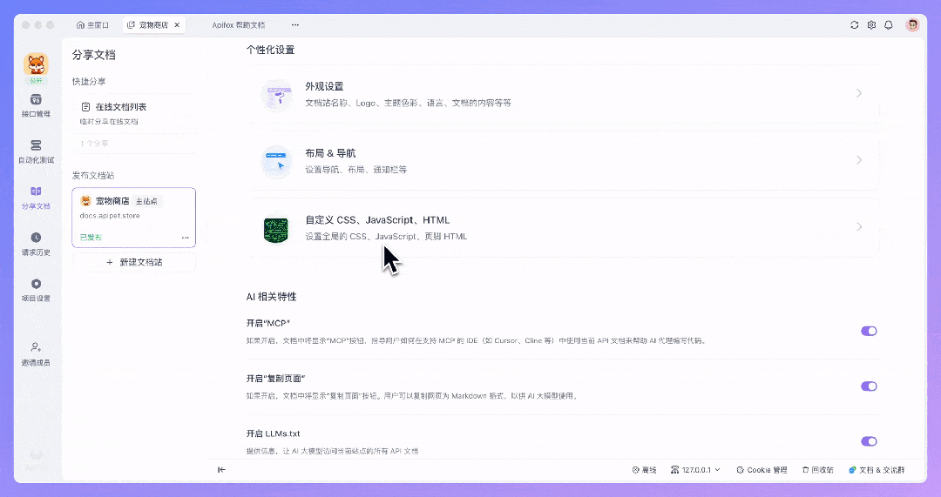Screen dimensions: 941x497
Task: Click the 1 个分享 count text
Action: point(94,144)
